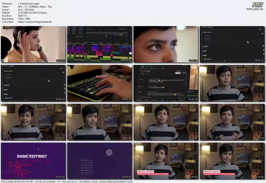Select the close-up eye thumbnail
The image size is (266, 183).
point(166,45)
